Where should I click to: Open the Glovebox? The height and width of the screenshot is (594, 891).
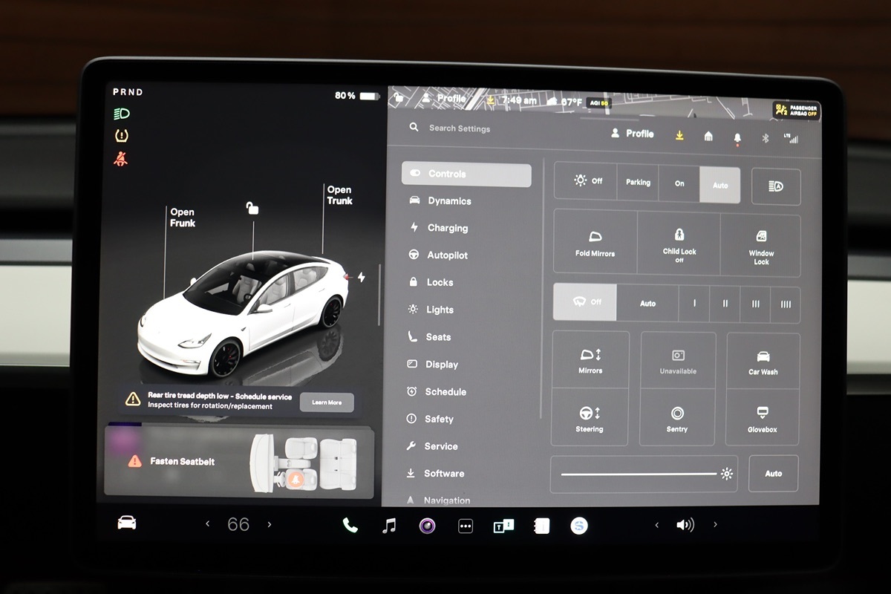(x=763, y=418)
